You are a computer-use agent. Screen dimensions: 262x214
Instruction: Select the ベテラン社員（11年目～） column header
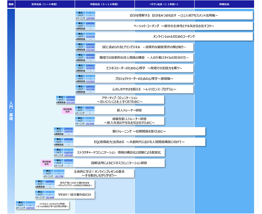coord(165,4)
